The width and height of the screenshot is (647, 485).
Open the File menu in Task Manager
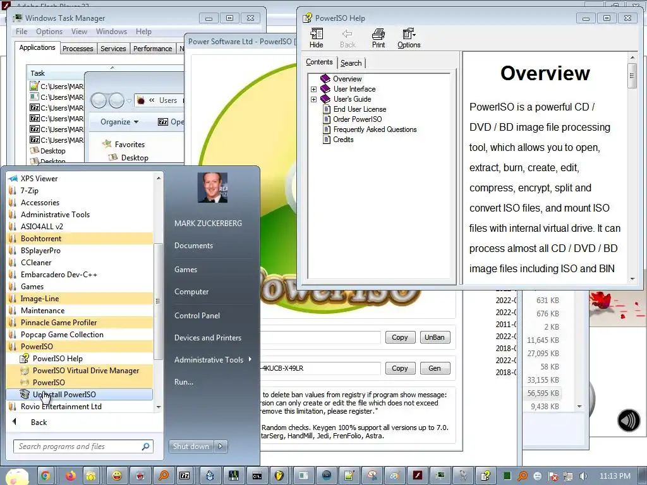pyautogui.click(x=21, y=32)
